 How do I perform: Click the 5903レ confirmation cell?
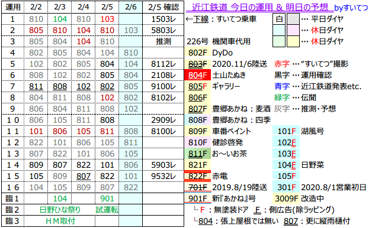[163, 165]
